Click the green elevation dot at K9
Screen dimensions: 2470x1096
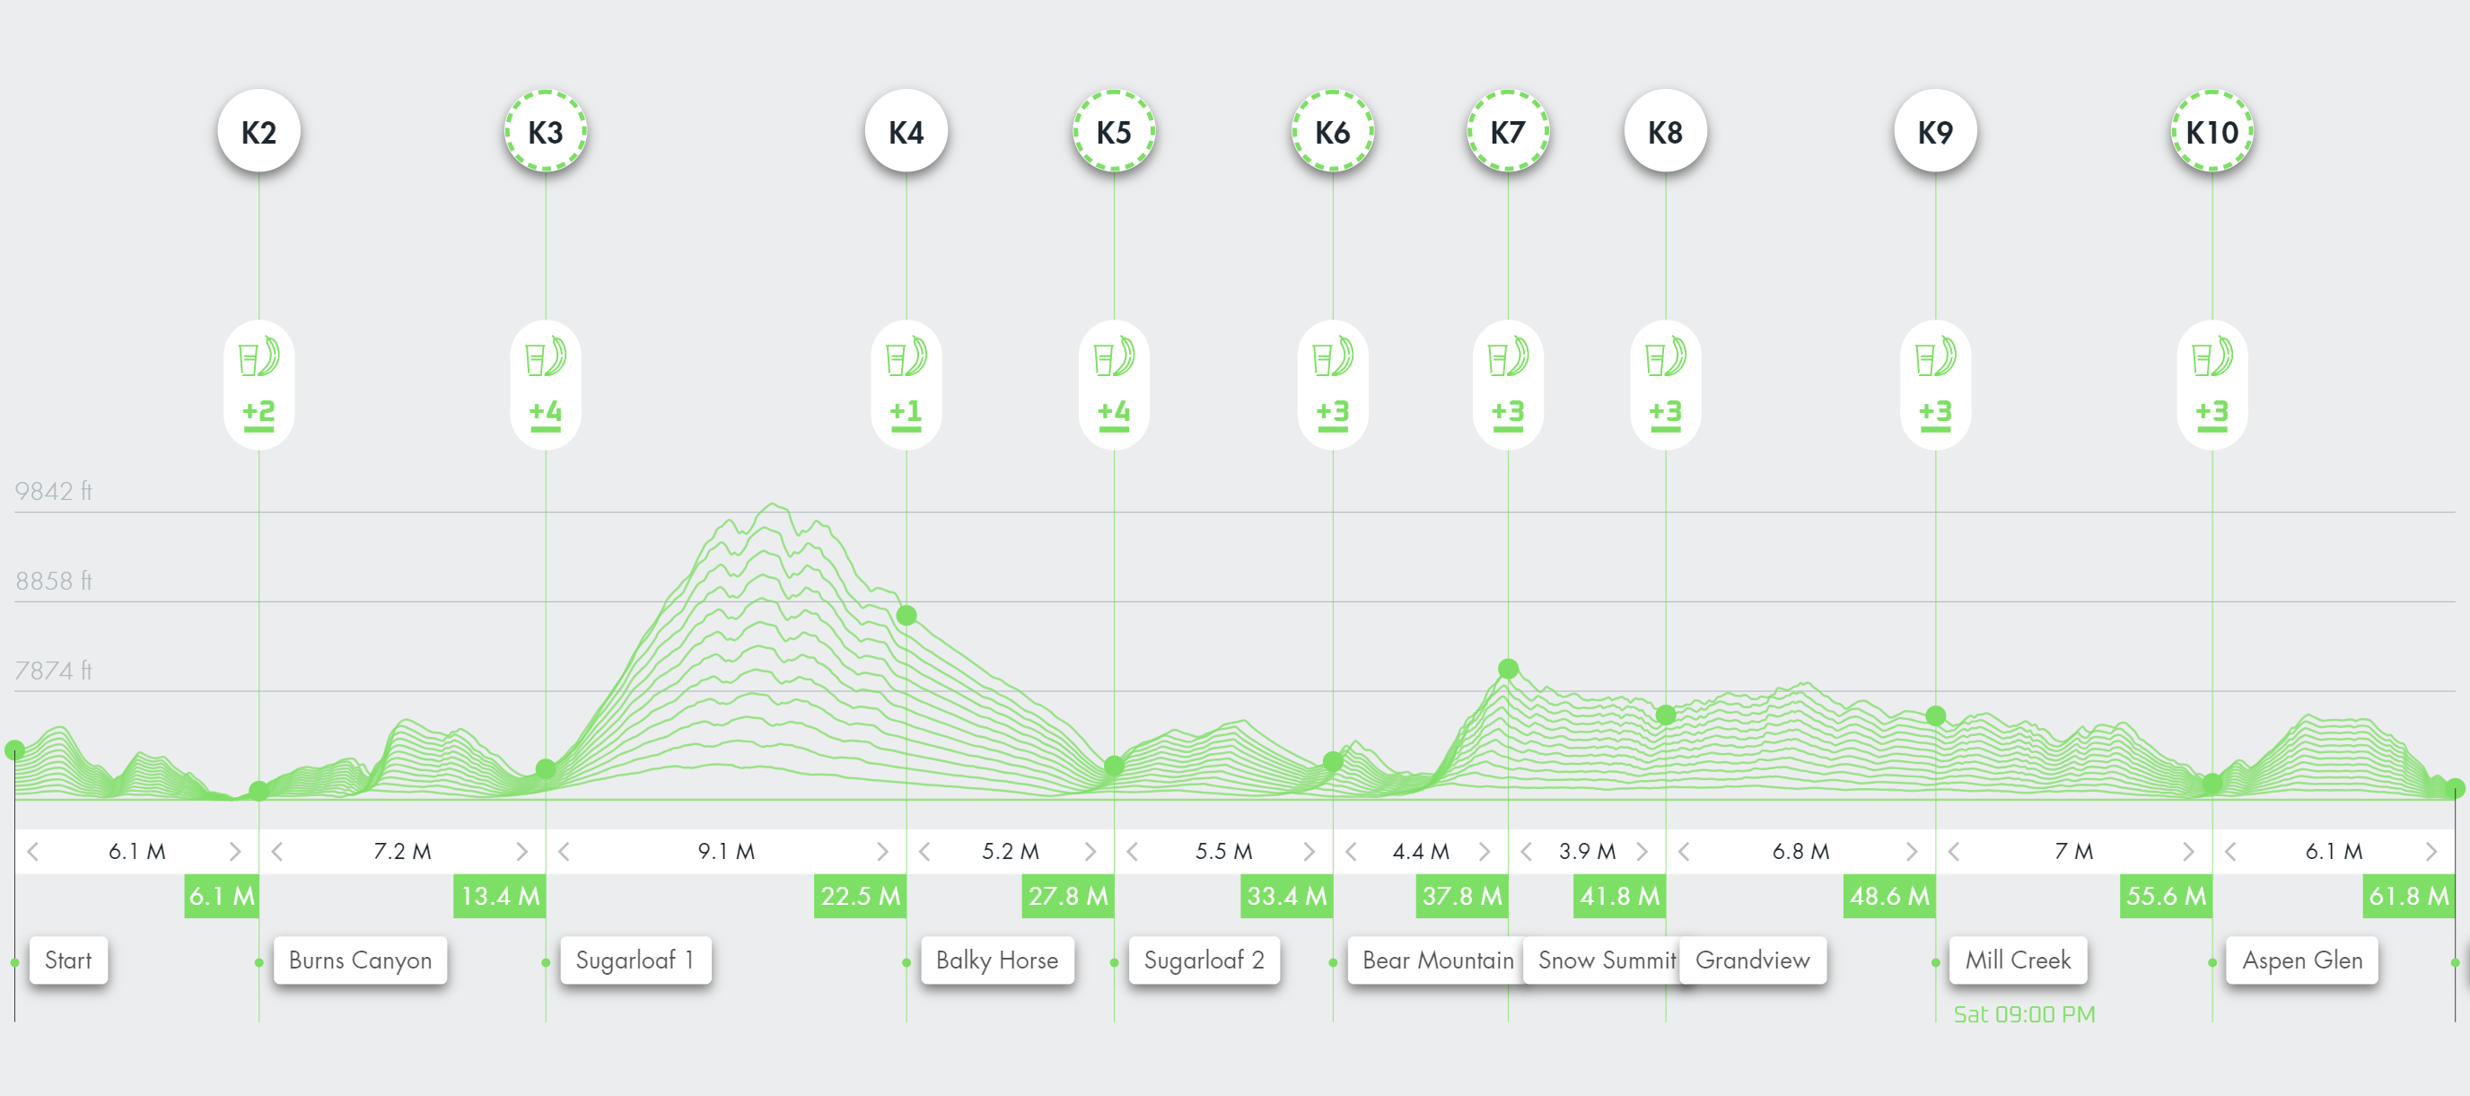pyautogui.click(x=1936, y=716)
